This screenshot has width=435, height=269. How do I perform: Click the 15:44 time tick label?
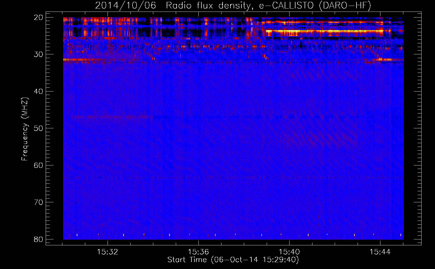pos(380,252)
